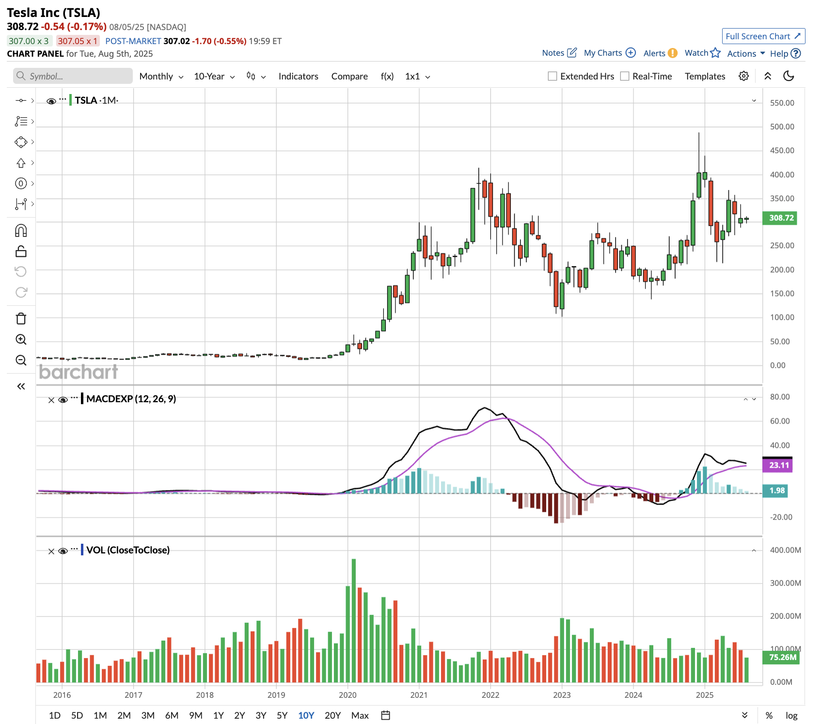Open the Full Screen Chart link
Image resolution: width=821 pixels, height=724 pixels.
(763, 36)
